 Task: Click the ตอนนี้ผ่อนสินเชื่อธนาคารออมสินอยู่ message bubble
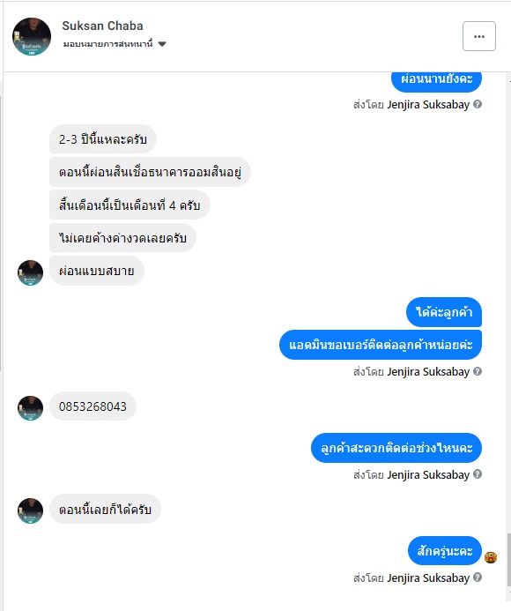pyautogui.click(x=150, y=172)
